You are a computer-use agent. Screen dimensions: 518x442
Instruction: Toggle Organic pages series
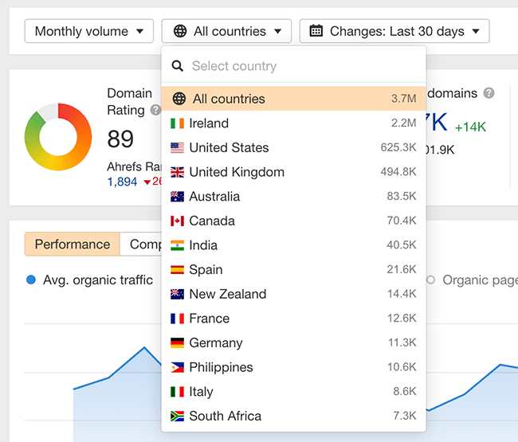pyautogui.click(x=472, y=280)
